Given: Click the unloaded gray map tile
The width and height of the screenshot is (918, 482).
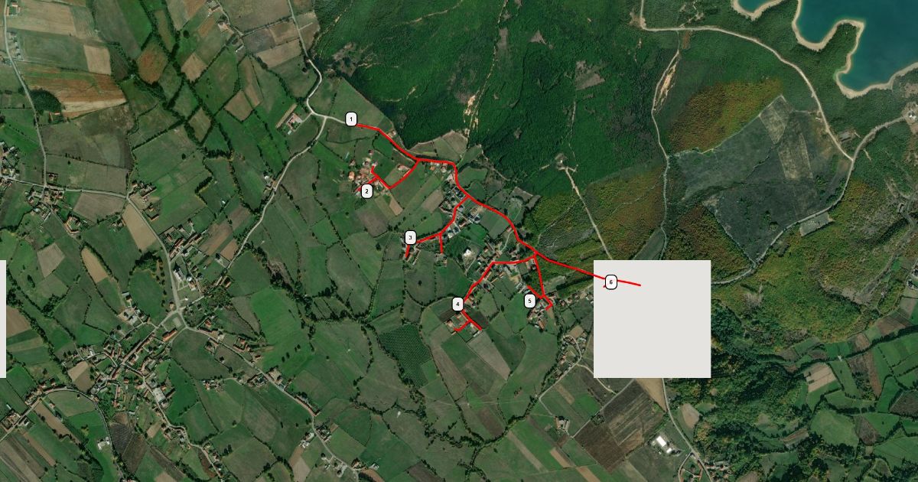Looking at the screenshot, I should (x=652, y=319).
